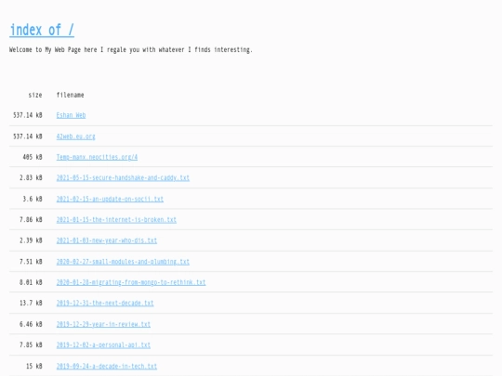Open an-update-on-socii.txt file

110,199
